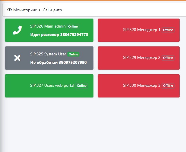Image resolution: width=186 pixels, height=152 pixels.
Task: Click the breadcrumb separator arrow after Мониторинг
Action: point(40,10)
